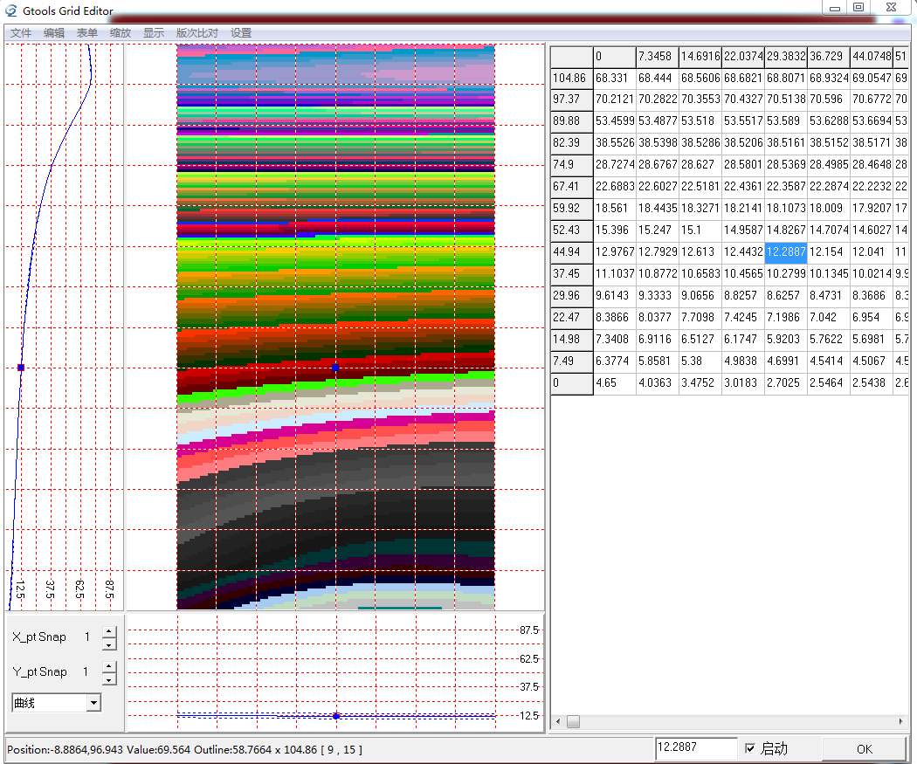Screen dimensions: 917x764
Task: Open the 版次比对 menu
Action: pyautogui.click(x=196, y=32)
